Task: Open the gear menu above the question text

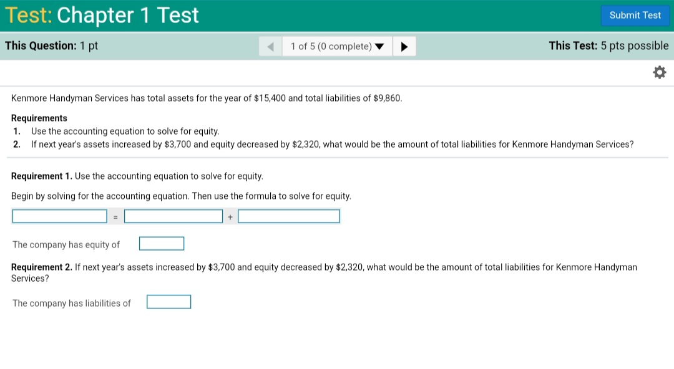Action: click(660, 72)
